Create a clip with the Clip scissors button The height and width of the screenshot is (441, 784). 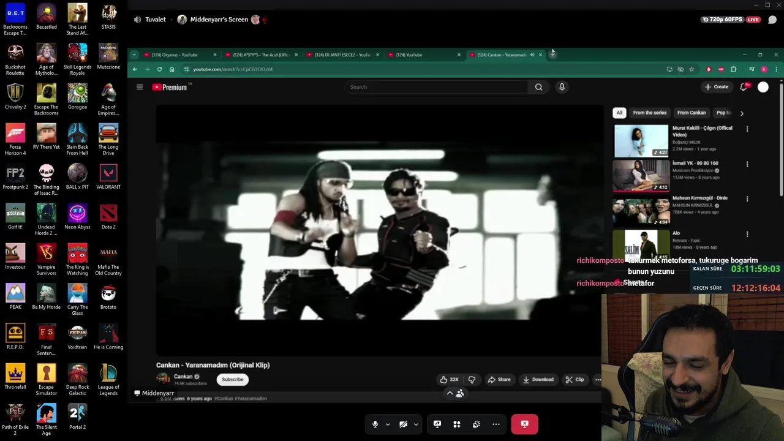click(x=575, y=380)
